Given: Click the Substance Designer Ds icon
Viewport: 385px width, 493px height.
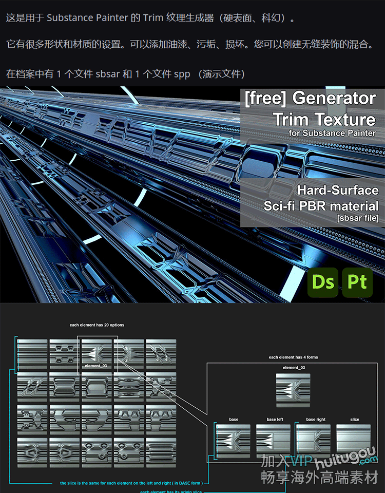Looking at the screenshot, I should (323, 282).
